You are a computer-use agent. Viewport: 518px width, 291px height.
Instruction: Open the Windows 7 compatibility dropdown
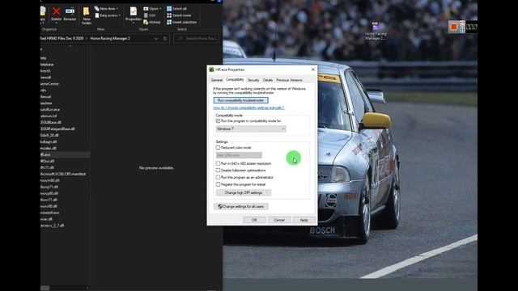pyautogui.click(x=251, y=129)
